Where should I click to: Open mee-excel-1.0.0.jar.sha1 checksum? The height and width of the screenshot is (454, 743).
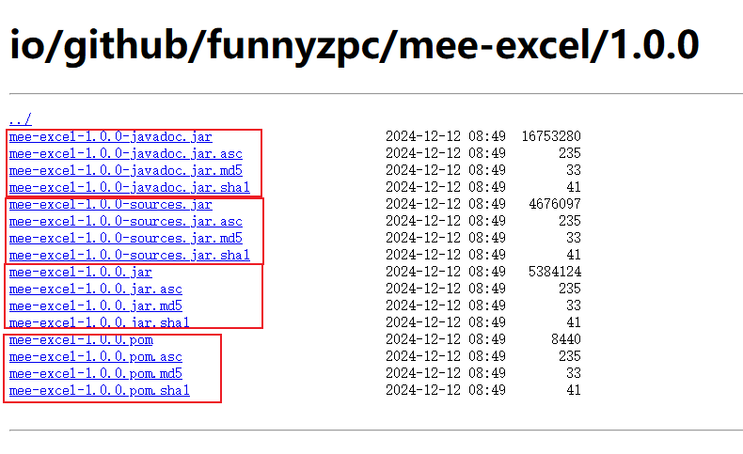tap(100, 322)
